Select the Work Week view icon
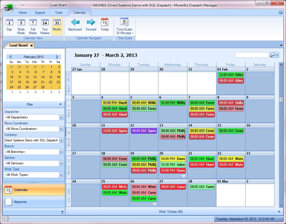Screen dimensions: 286x224 coord(21,25)
